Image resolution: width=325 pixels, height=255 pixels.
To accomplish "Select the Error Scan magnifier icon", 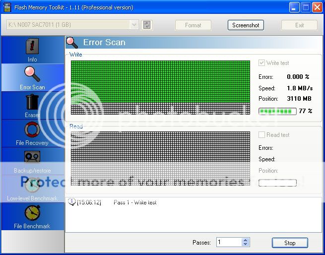I will pyautogui.click(x=32, y=74).
